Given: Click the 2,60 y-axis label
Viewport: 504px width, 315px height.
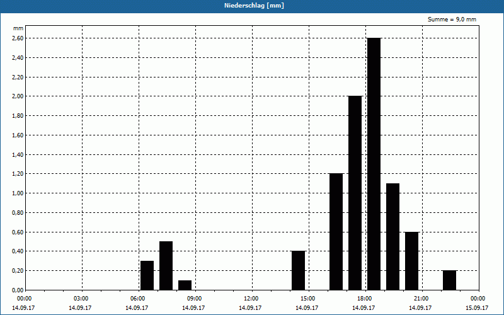Looking at the screenshot, I should [x=18, y=38].
